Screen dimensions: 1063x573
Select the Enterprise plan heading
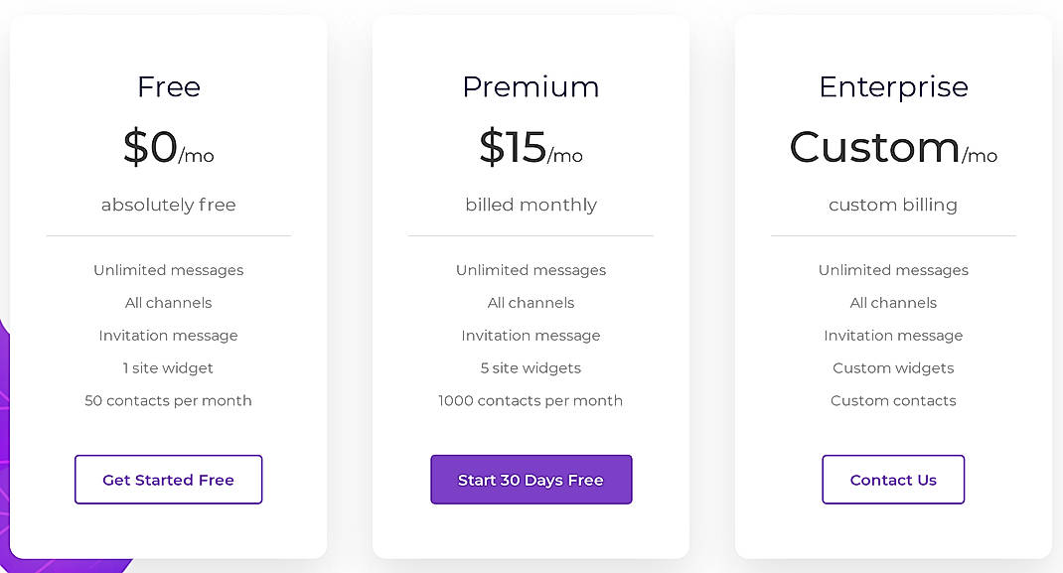coord(892,87)
